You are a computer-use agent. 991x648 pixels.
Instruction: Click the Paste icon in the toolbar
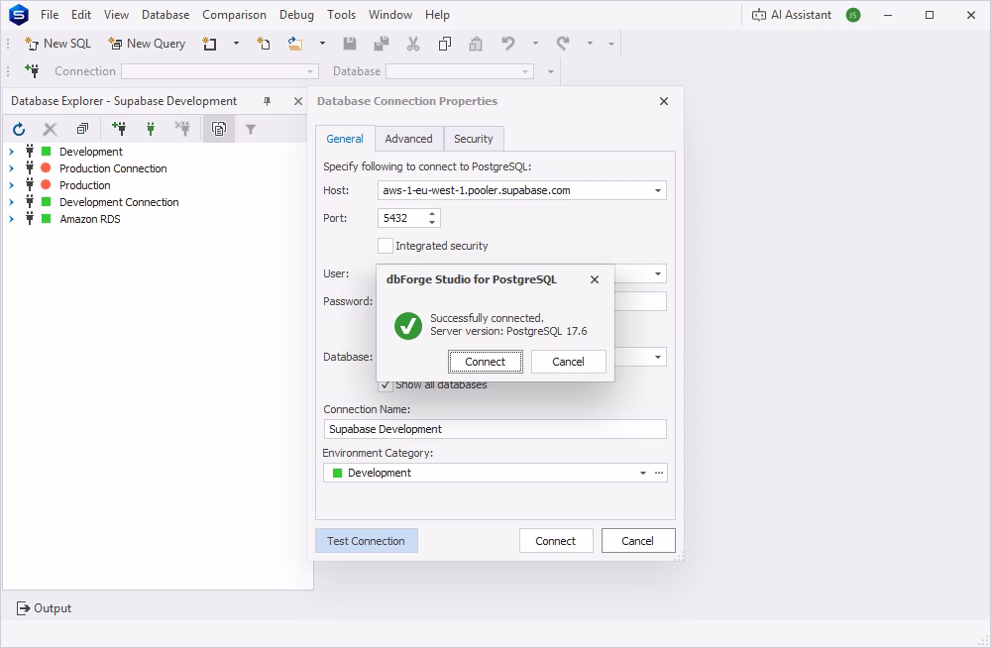pyautogui.click(x=476, y=44)
